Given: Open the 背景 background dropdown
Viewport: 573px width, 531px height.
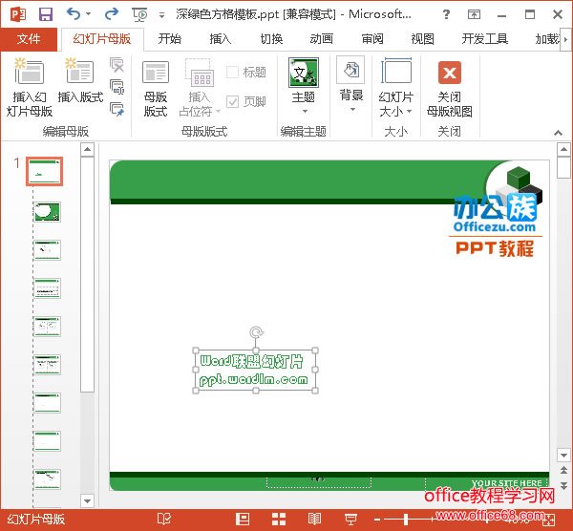Looking at the screenshot, I should tap(350, 85).
